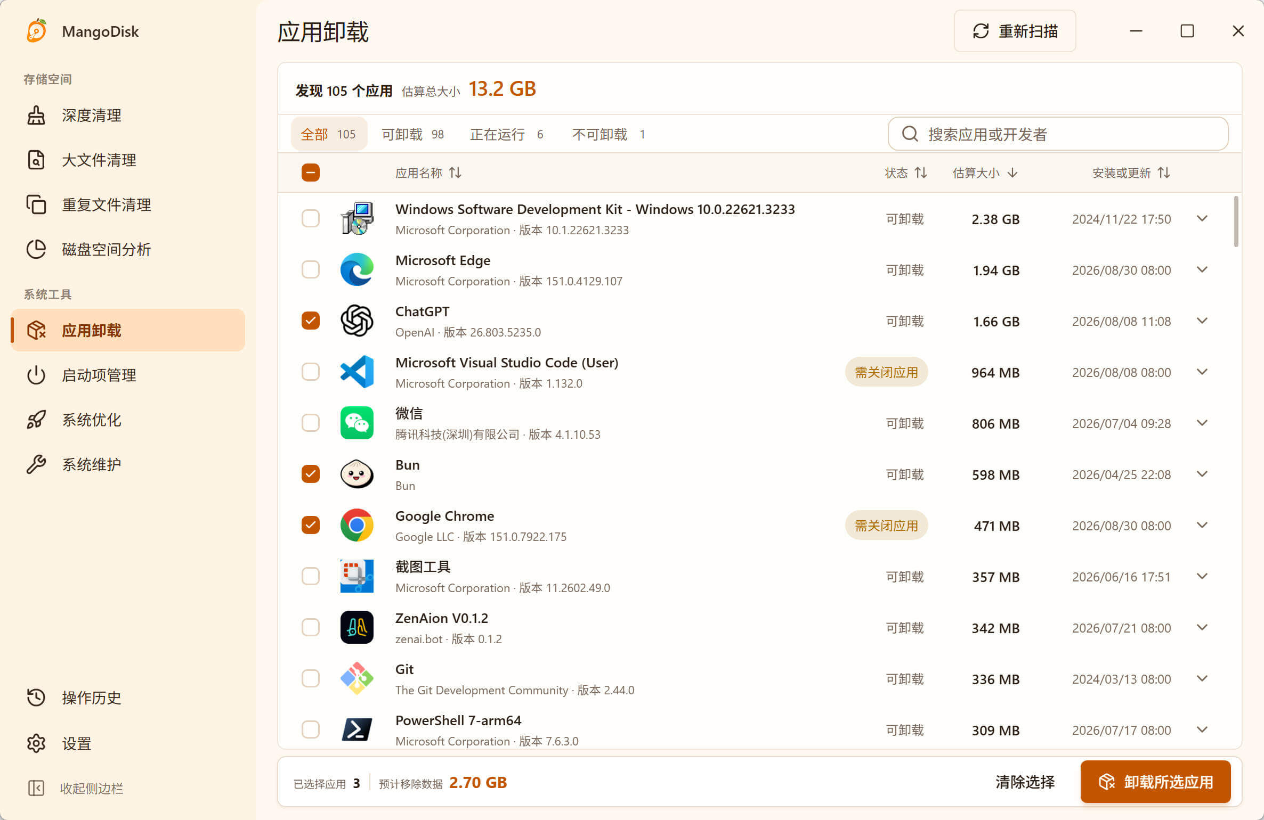Focus the 搜索应用或开发者 search field
The width and height of the screenshot is (1264, 820).
pos(1058,134)
